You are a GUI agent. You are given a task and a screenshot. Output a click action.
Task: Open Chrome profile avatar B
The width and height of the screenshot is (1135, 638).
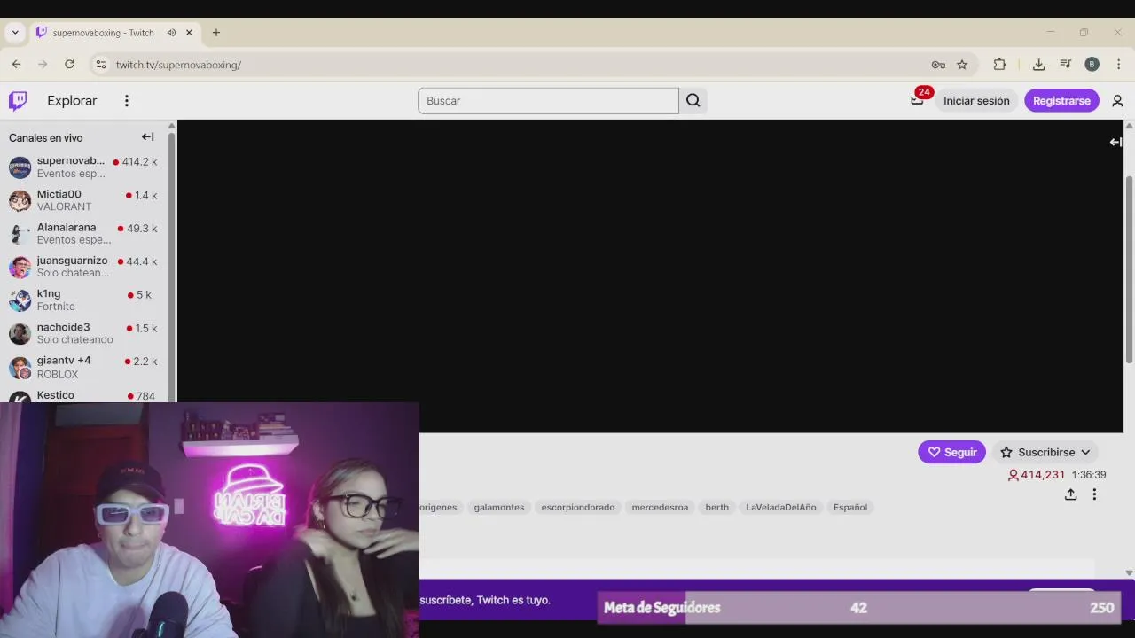pos(1092,64)
